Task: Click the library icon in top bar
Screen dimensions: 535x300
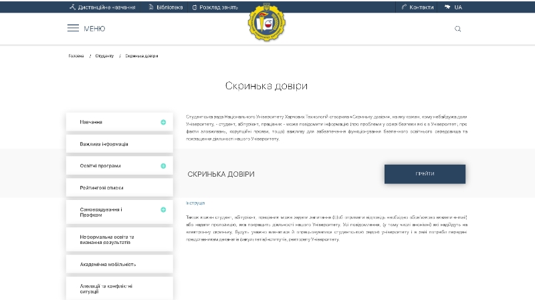Action: 151,7
